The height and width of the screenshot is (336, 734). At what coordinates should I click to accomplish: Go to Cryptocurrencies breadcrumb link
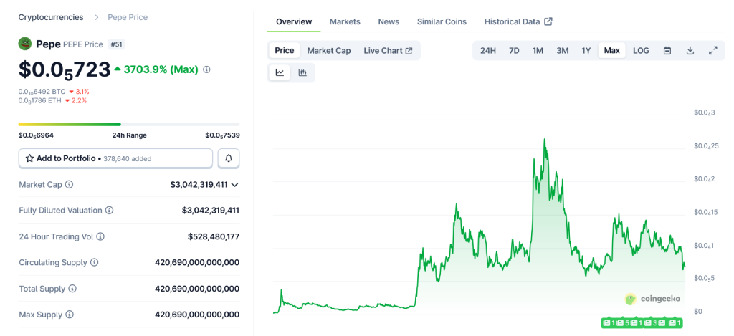[51, 17]
